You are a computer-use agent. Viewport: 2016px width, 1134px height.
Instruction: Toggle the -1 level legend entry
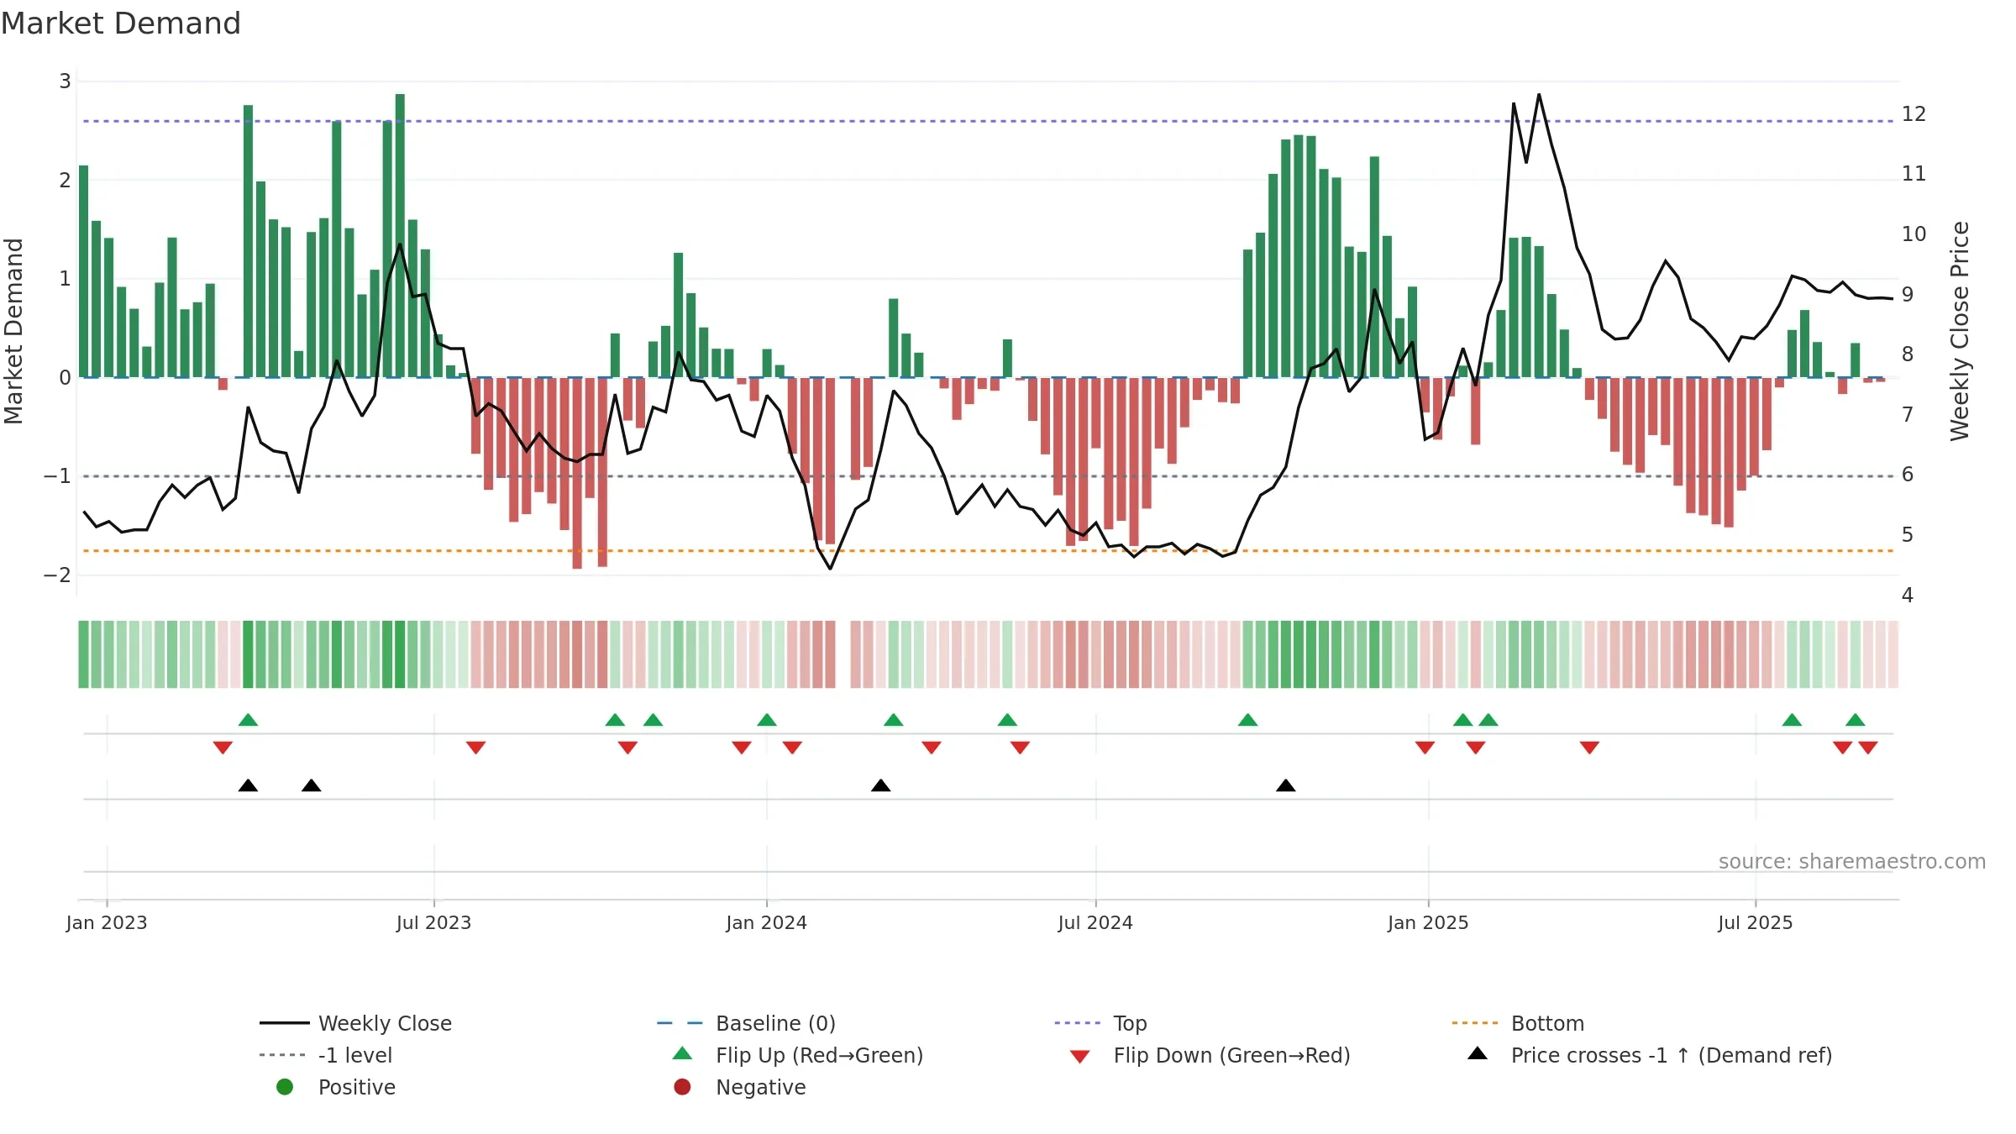click(326, 1055)
